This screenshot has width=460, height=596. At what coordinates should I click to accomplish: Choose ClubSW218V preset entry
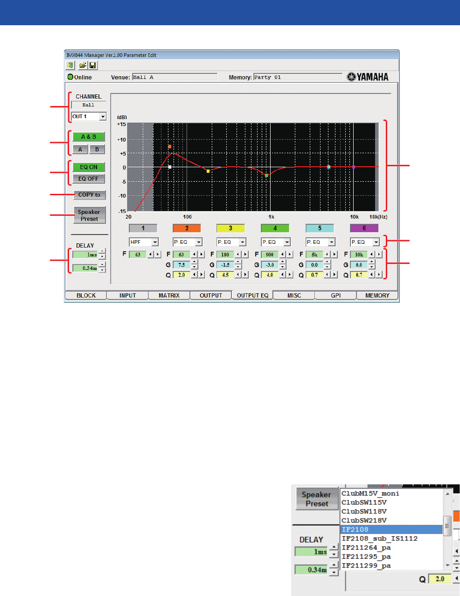point(391,520)
